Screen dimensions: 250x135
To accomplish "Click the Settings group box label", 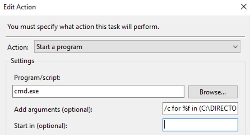I will (x=22, y=61).
